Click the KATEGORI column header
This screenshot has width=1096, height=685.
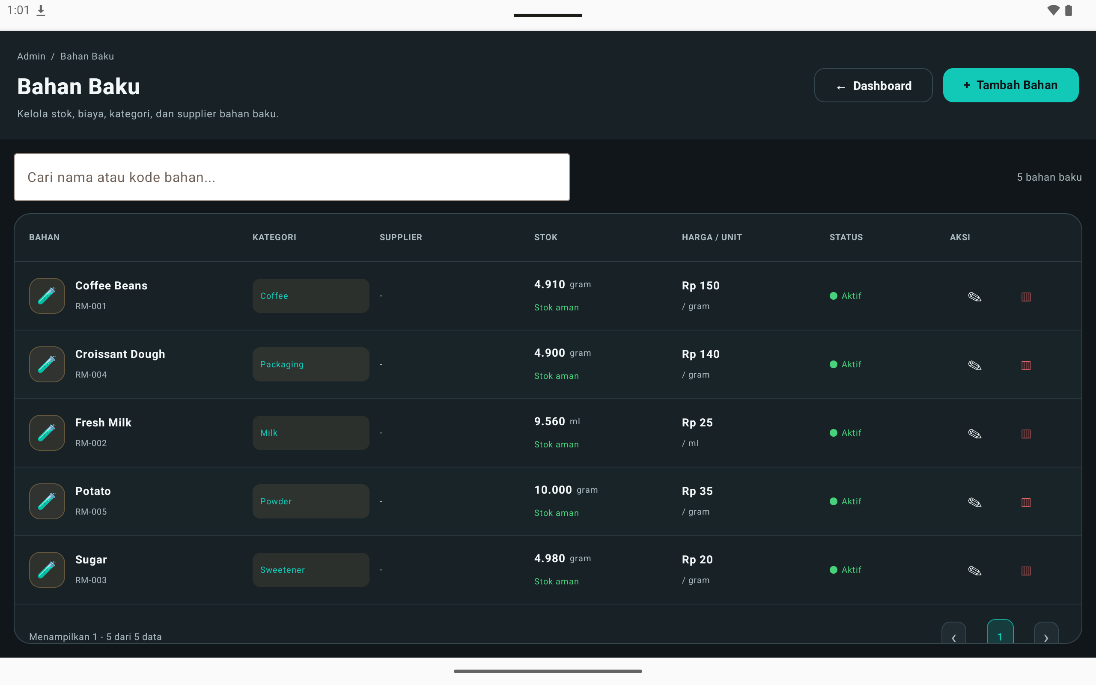click(274, 237)
